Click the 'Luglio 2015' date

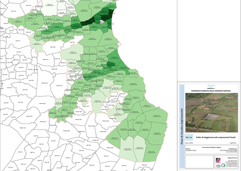[x=233, y=143]
